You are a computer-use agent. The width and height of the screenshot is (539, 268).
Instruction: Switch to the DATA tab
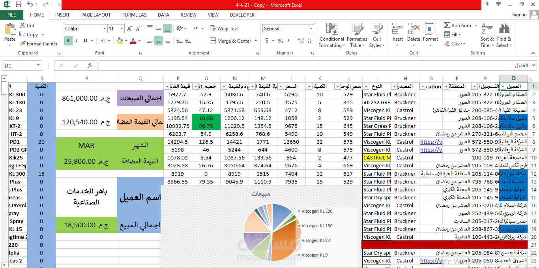click(163, 15)
